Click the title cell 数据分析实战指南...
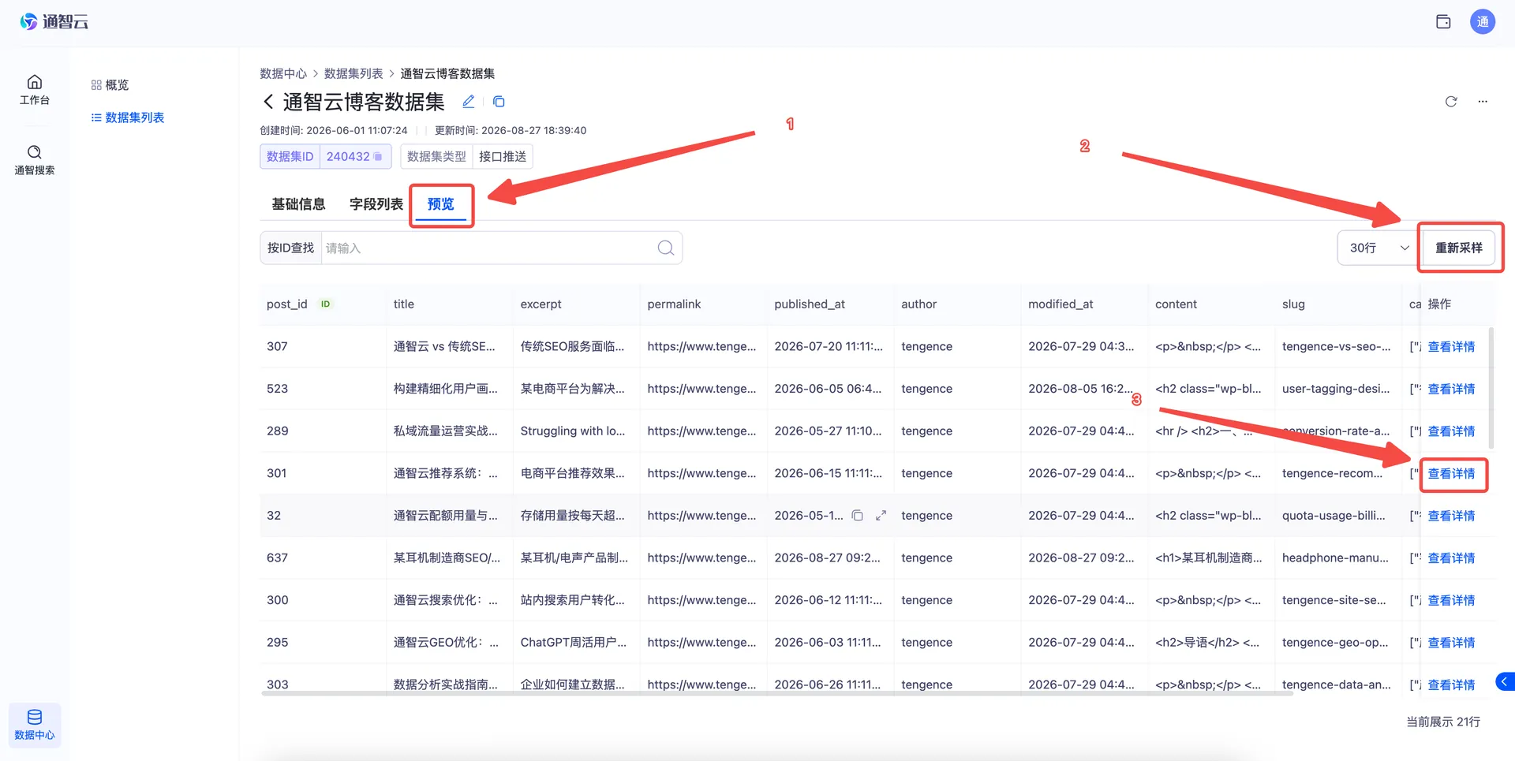Image resolution: width=1515 pixels, height=761 pixels. [x=446, y=685]
